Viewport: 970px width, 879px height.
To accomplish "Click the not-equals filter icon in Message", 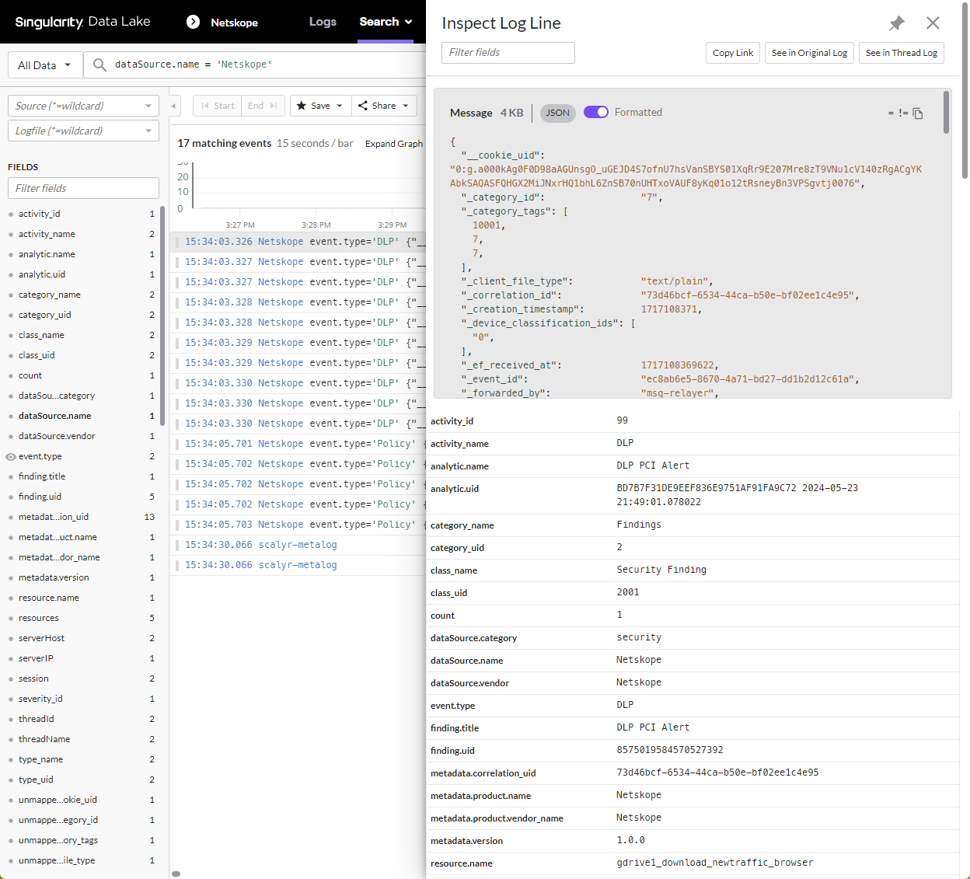I will tap(903, 113).
